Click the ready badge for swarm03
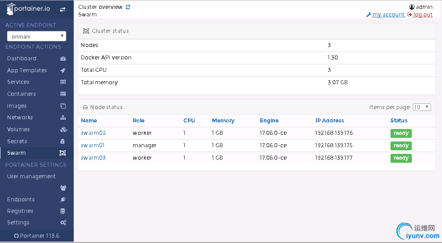This screenshot has height=243, width=442. [x=401, y=158]
